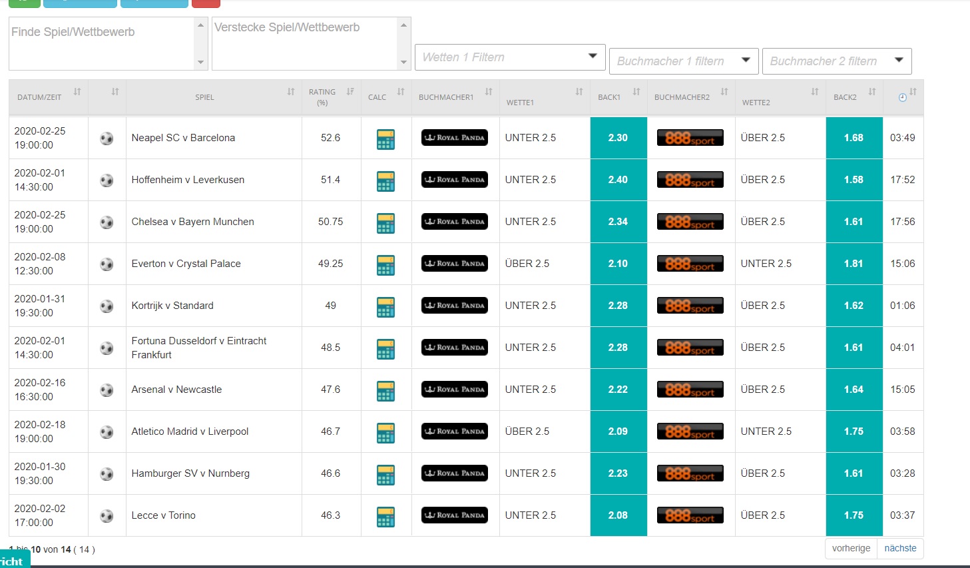
Task: Sort by BACK2 column header
Action: 854,97
